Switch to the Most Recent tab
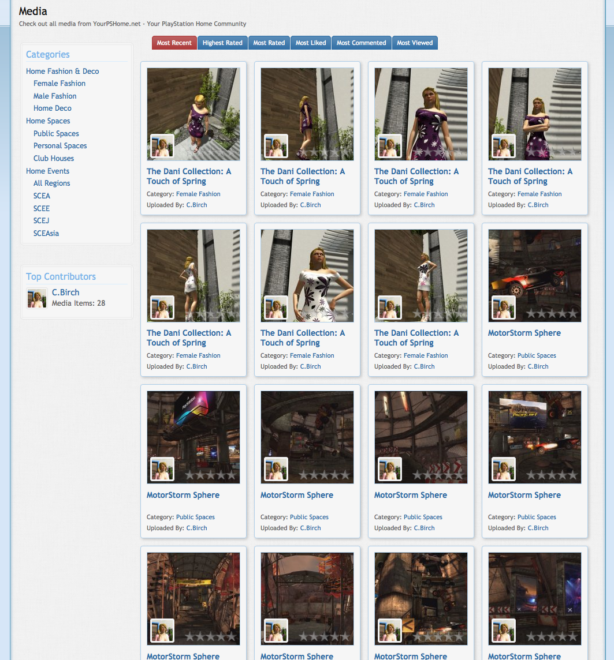This screenshot has height=660, width=614. tap(174, 43)
